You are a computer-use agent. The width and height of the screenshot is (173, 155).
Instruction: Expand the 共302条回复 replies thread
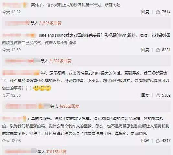click(60, 61)
